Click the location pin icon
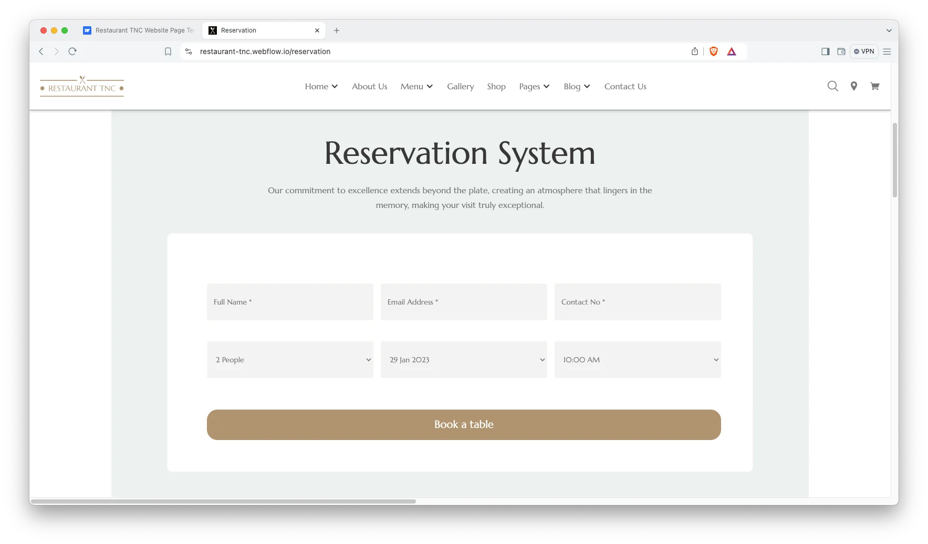Screen dimensions: 928x544 pos(854,86)
